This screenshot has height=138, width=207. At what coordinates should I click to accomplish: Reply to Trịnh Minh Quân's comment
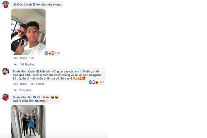(x=23, y=84)
